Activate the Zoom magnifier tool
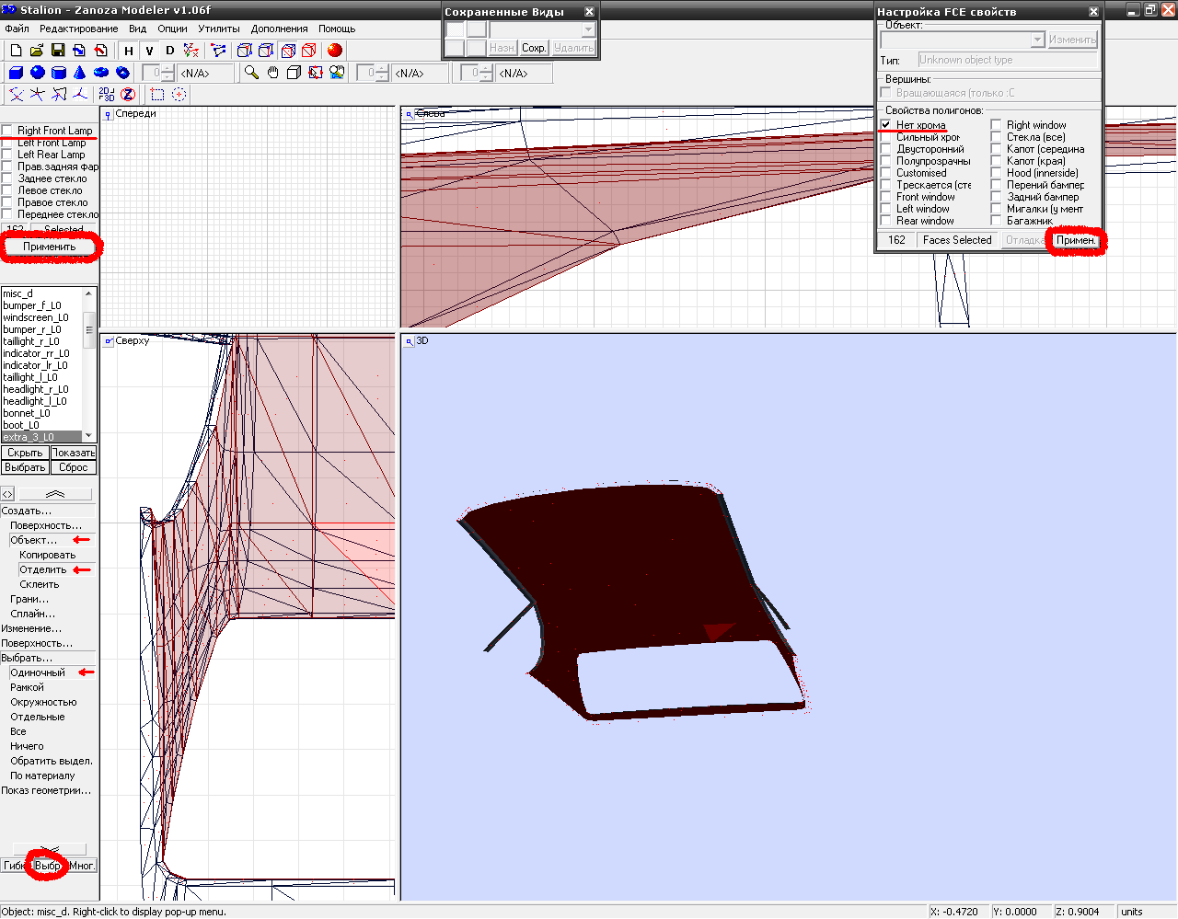This screenshot has width=1178, height=919. 251,73
